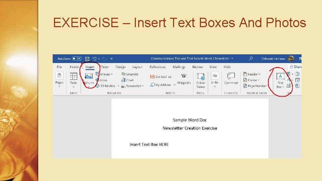322x181 pixels.
Task: Click the Page Number icon
Action: click(245, 86)
